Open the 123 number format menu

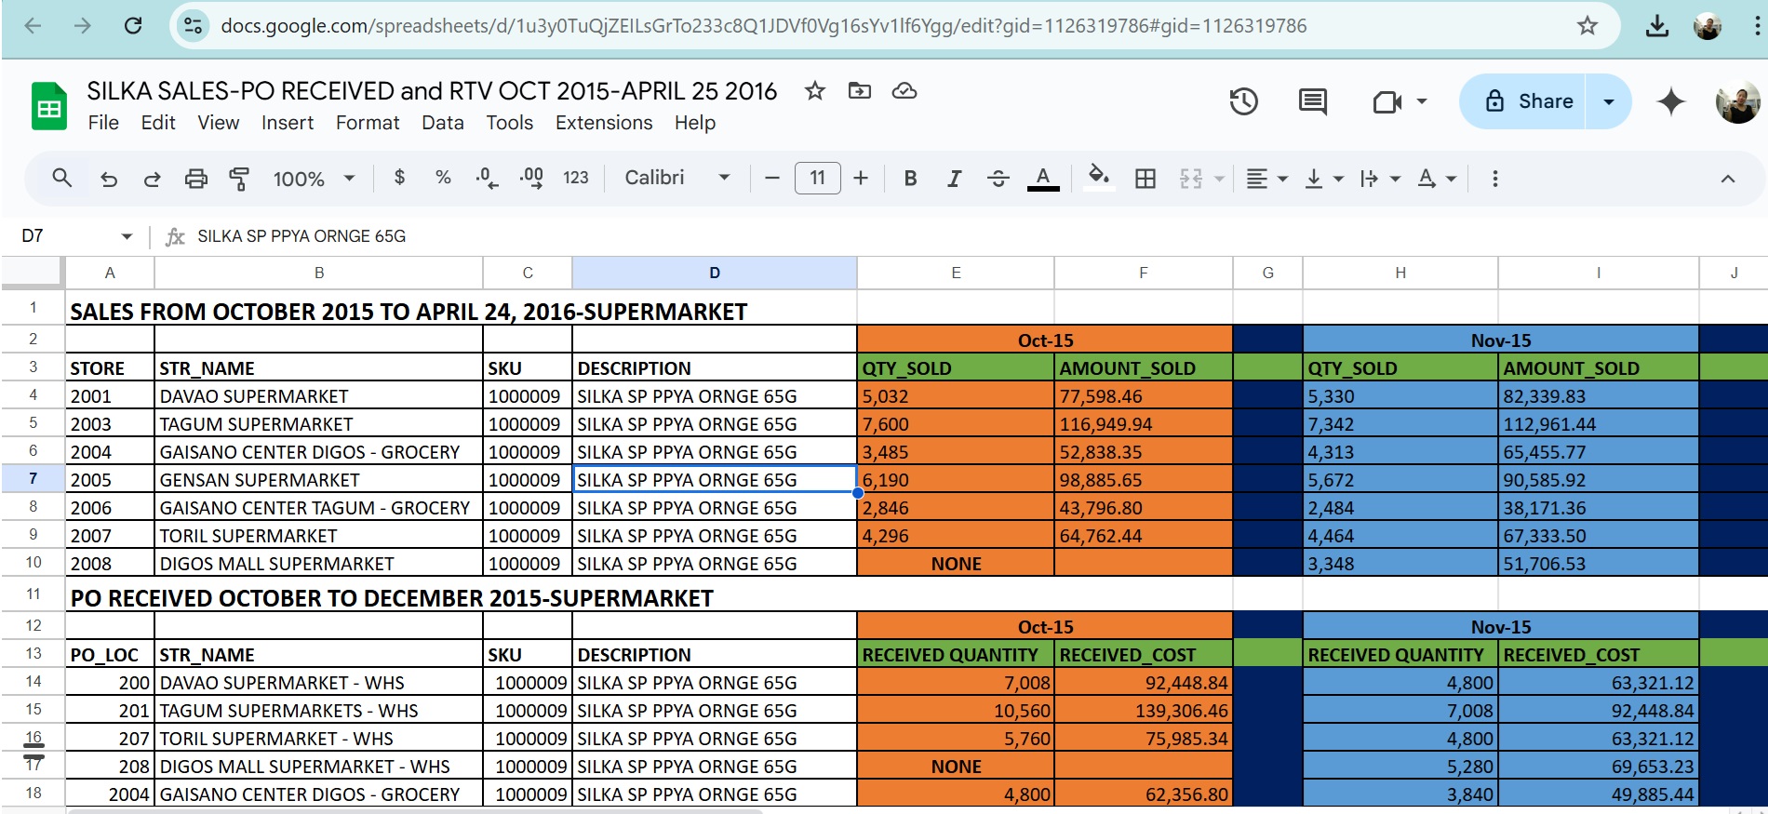coord(576,178)
